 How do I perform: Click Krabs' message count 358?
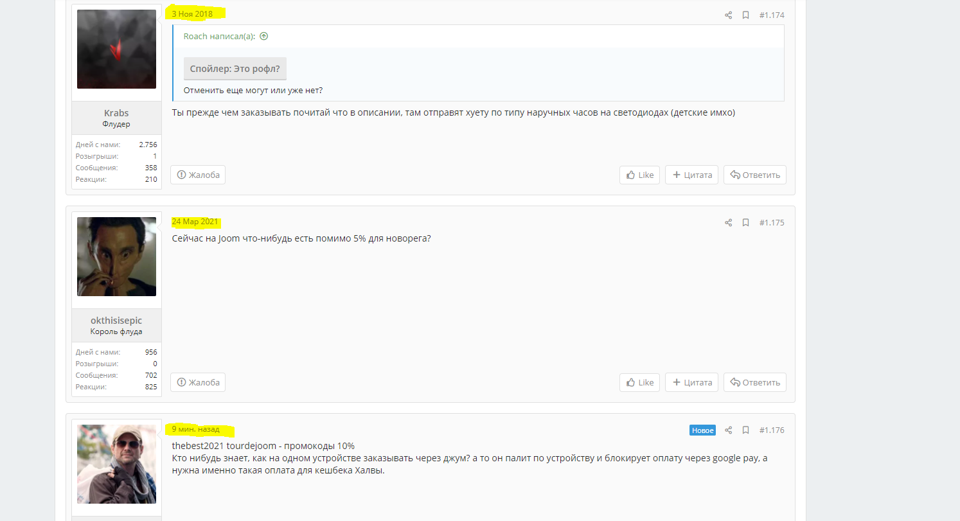pos(151,168)
